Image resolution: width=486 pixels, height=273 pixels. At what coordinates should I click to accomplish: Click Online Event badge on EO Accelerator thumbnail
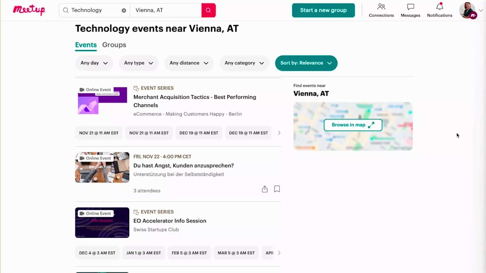coord(95,213)
